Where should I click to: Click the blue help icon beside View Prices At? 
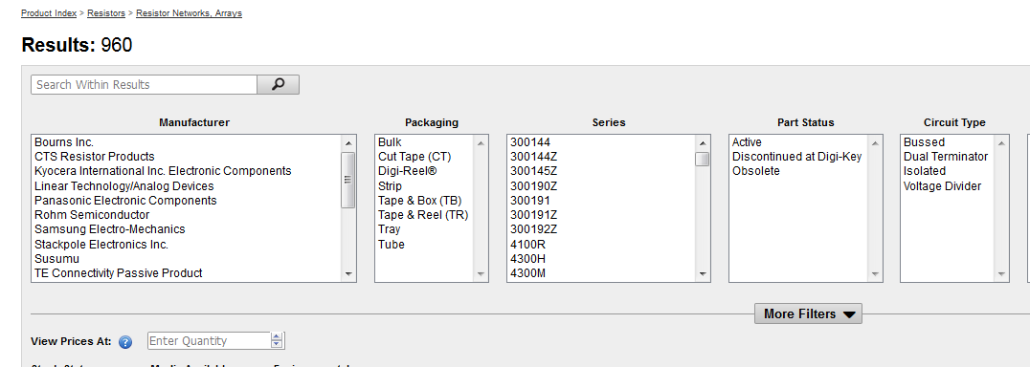[x=125, y=342]
